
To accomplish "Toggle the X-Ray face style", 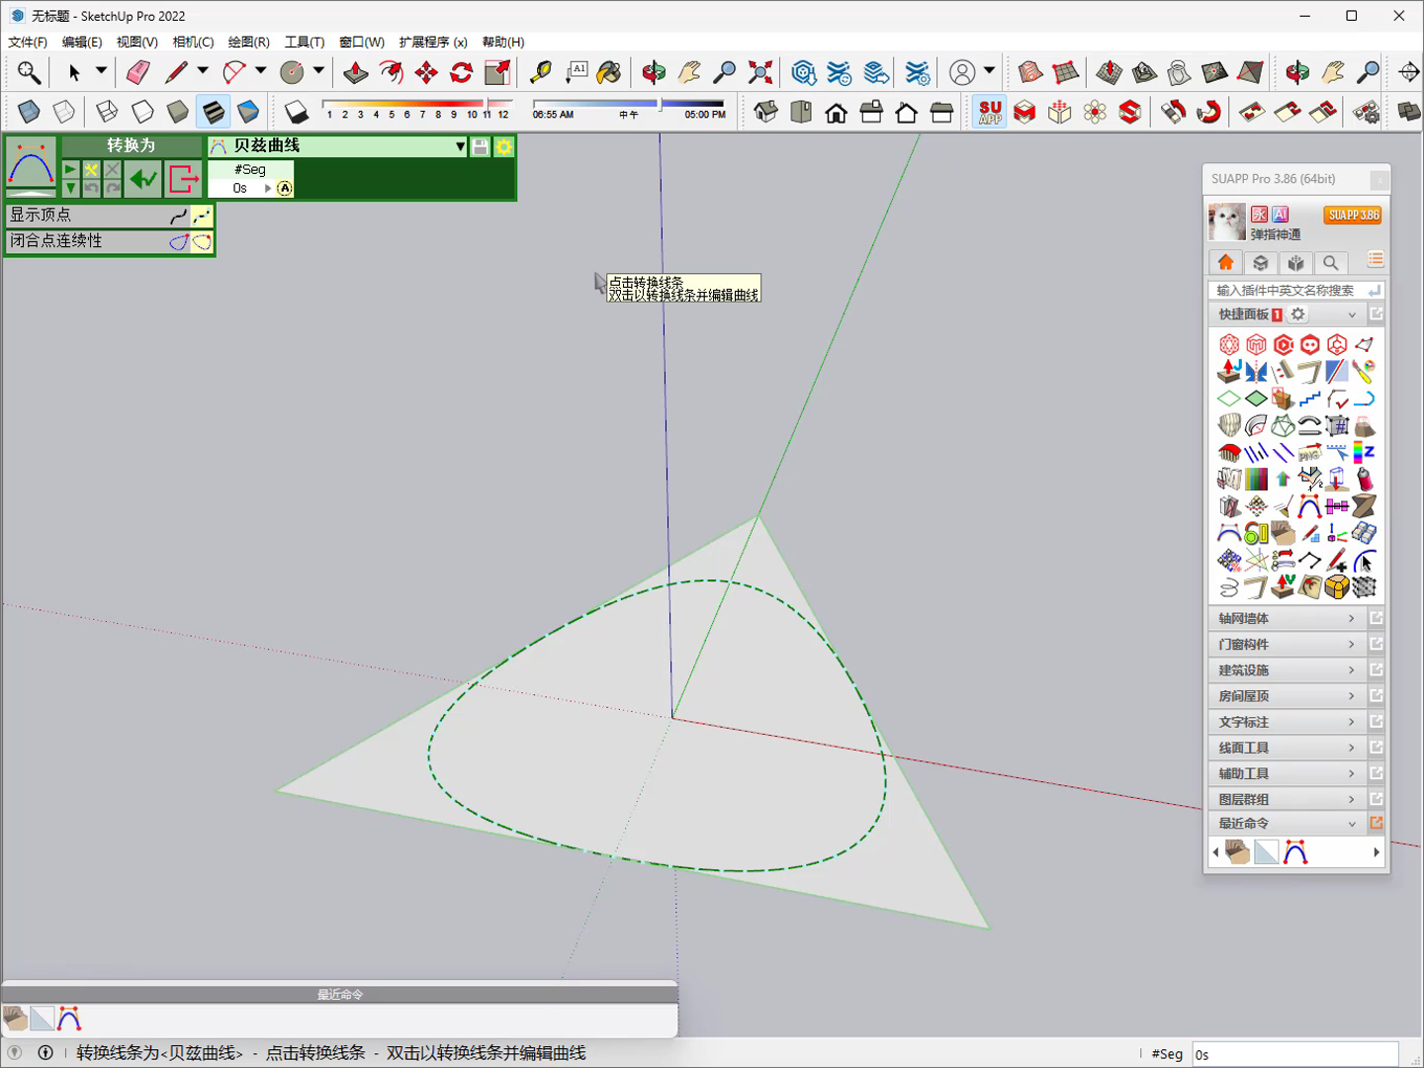I will (x=29, y=112).
